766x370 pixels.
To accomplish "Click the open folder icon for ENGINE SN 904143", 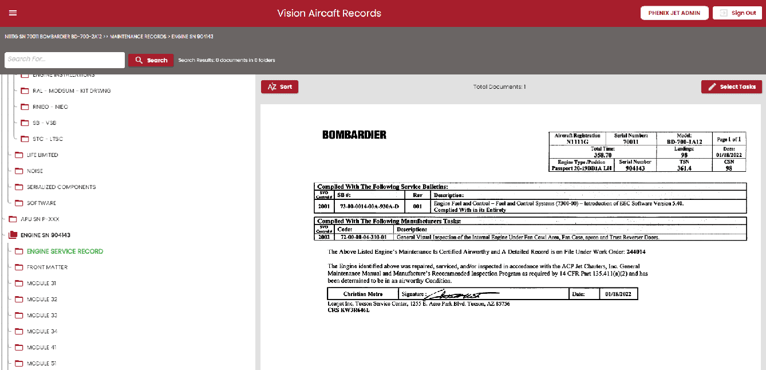I will point(13,235).
